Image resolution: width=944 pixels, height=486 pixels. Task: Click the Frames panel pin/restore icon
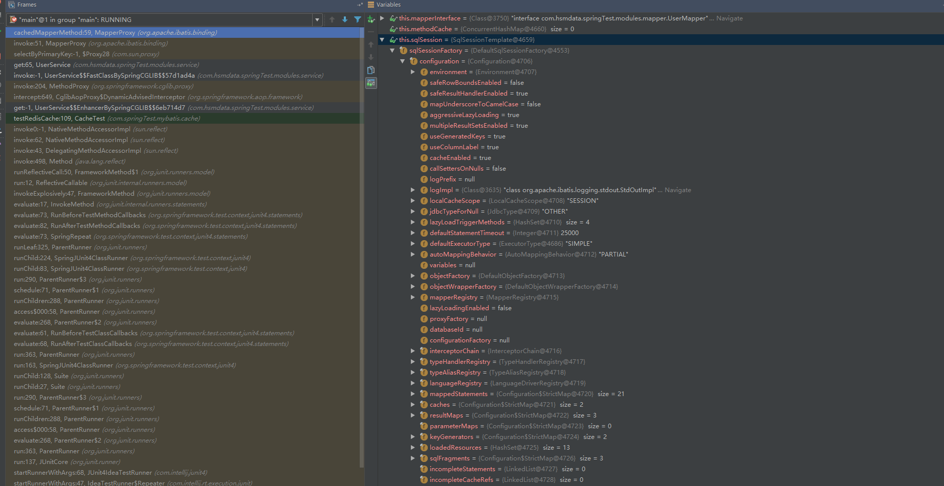coord(360,5)
